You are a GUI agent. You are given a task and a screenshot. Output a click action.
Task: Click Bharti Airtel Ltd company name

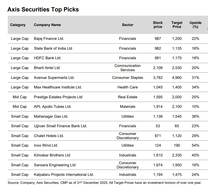[x=47, y=68]
